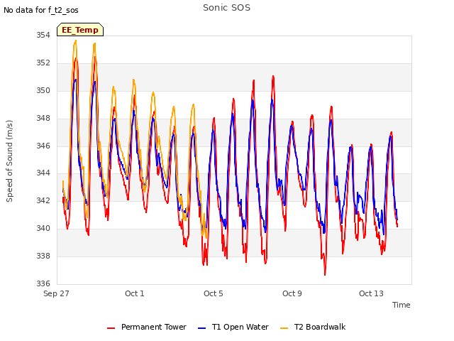Click the Oct 1 x-axis label

pyautogui.click(x=135, y=293)
